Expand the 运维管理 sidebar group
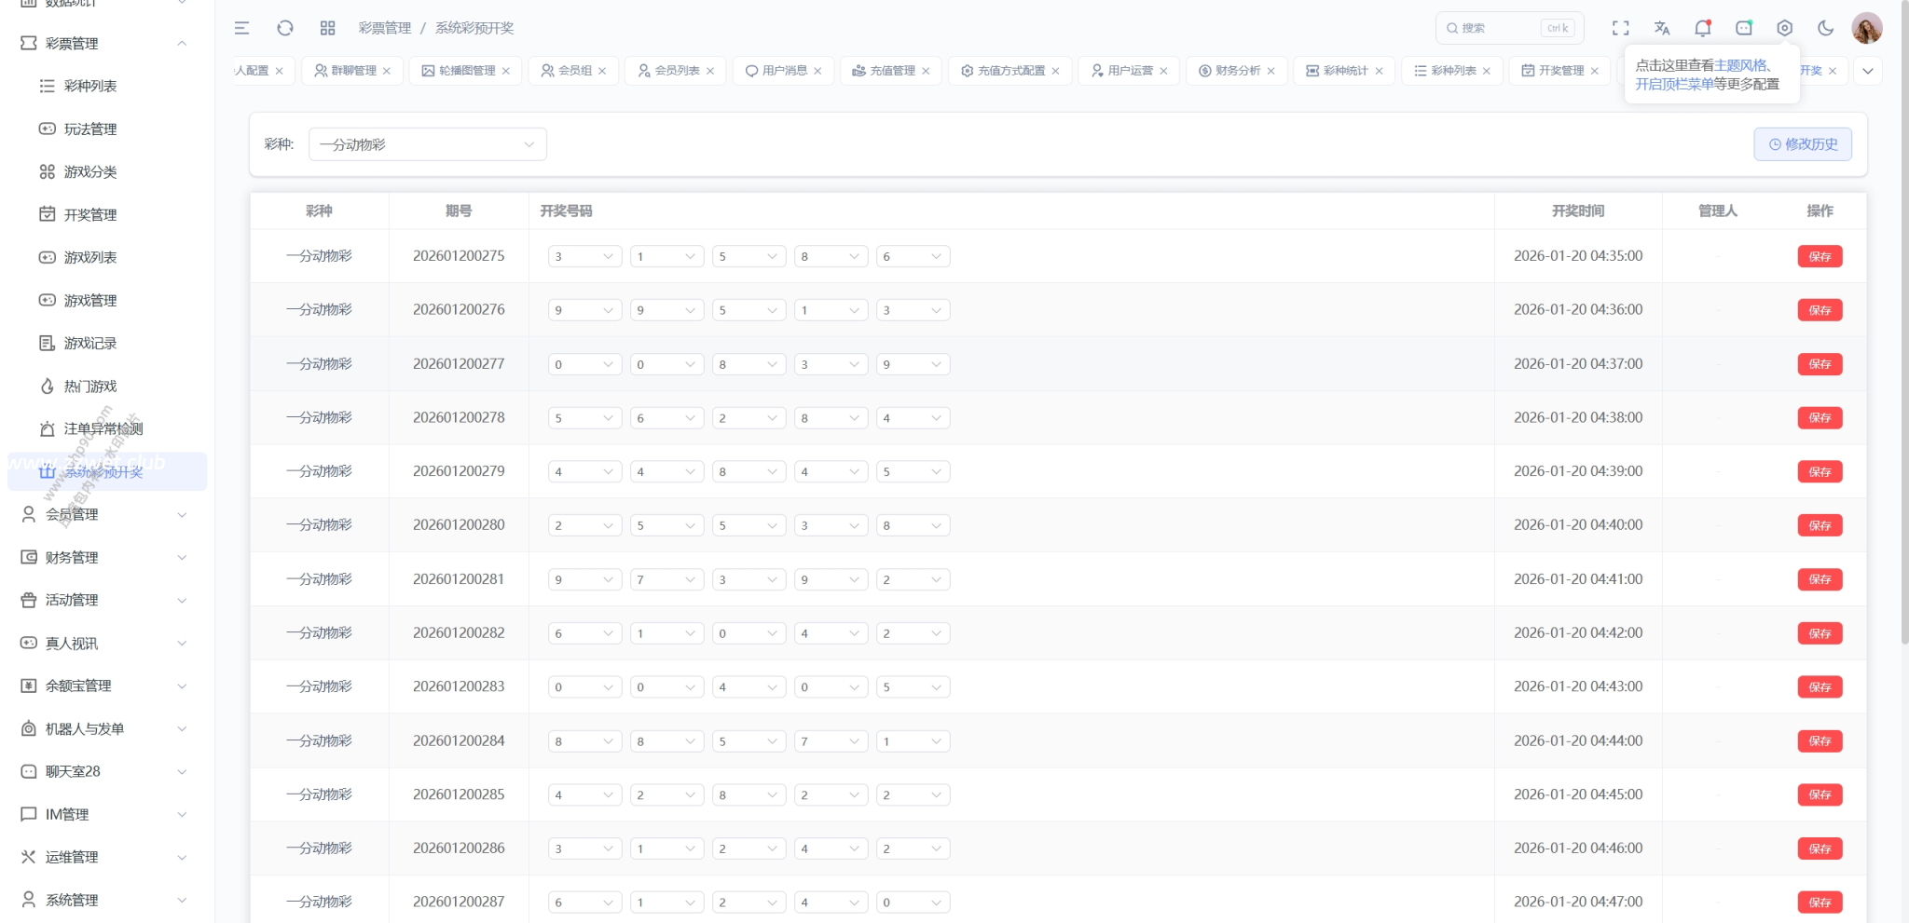 (107, 857)
